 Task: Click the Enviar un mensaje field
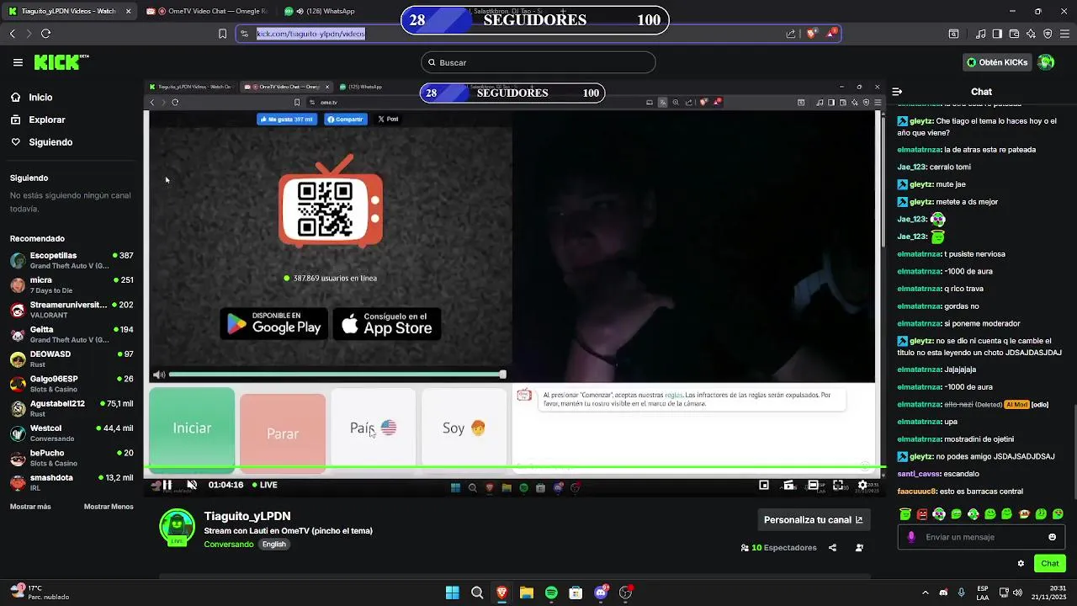tap(980, 537)
